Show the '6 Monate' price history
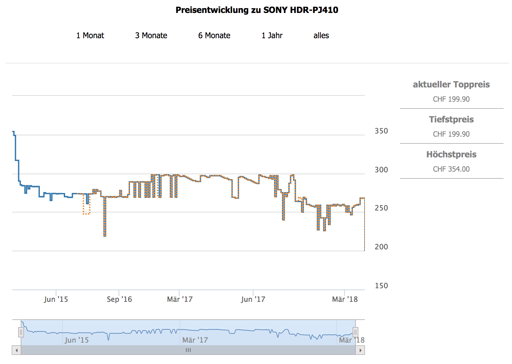This screenshot has height=364, width=512. 214,36
